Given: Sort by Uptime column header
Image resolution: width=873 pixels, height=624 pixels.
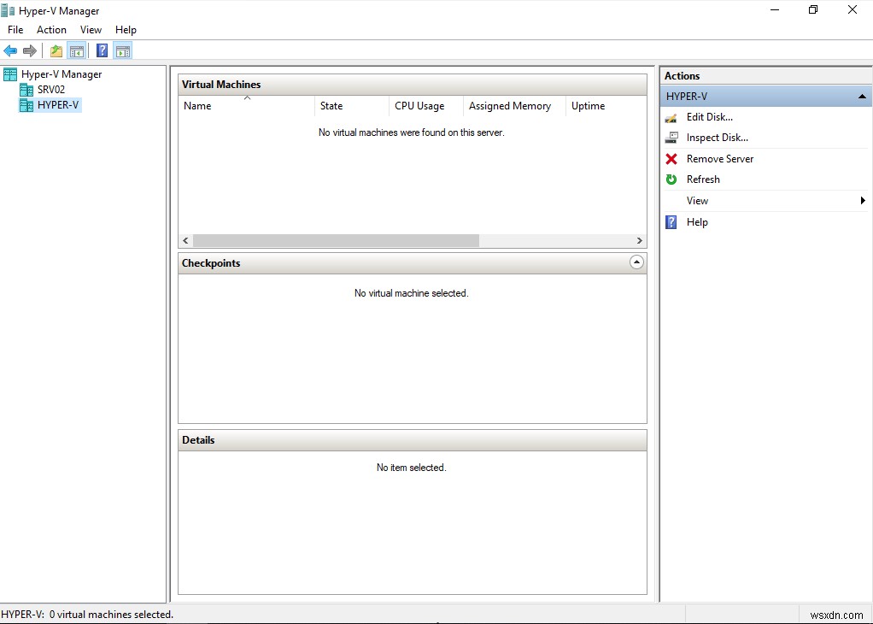Looking at the screenshot, I should (x=606, y=106).
